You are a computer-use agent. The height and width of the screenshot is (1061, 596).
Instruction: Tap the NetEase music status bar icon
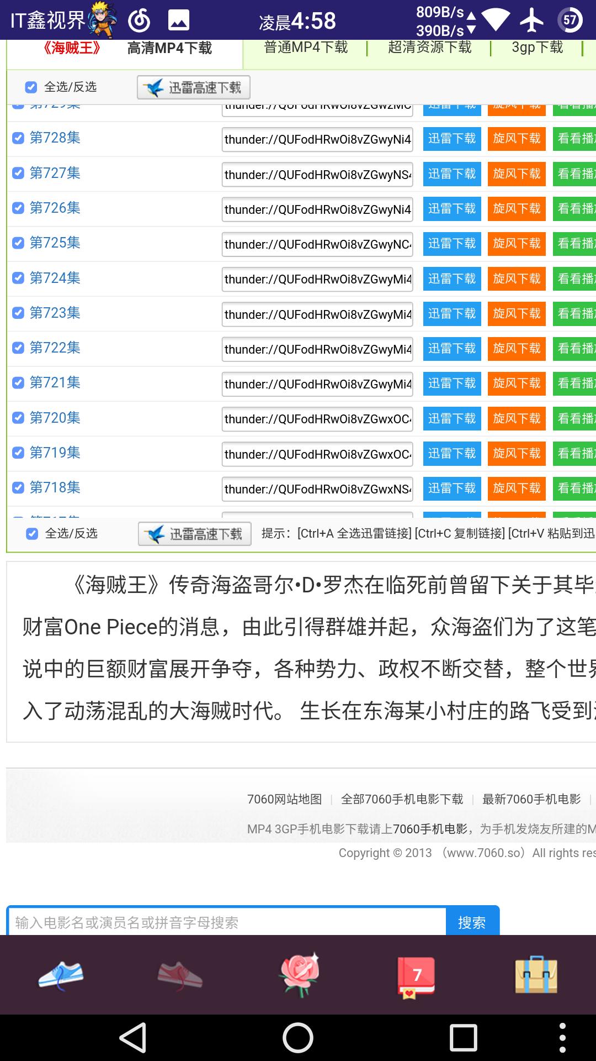(x=139, y=20)
